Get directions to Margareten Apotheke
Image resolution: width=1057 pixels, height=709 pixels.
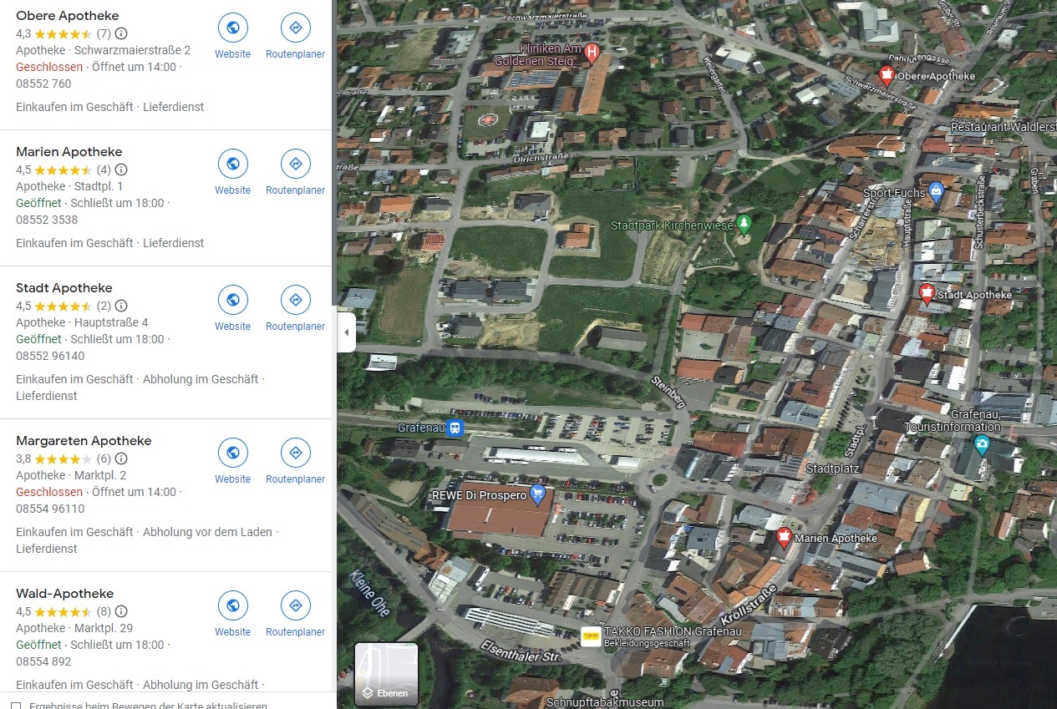(295, 453)
